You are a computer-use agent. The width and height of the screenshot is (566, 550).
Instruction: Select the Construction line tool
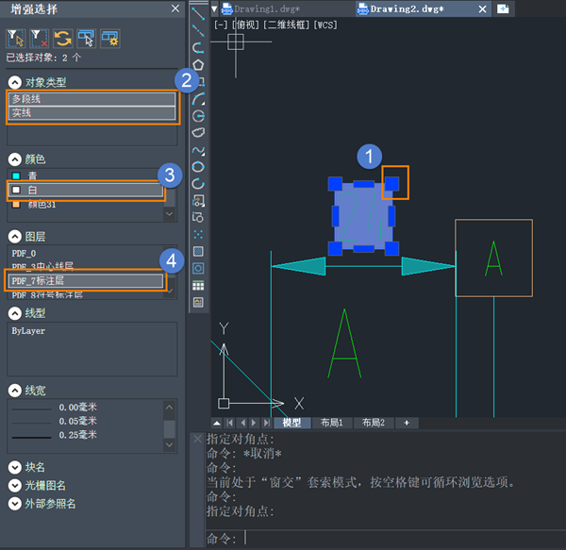pyautogui.click(x=198, y=31)
